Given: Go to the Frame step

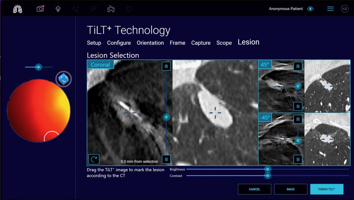Looking at the screenshot, I should 178,43.
